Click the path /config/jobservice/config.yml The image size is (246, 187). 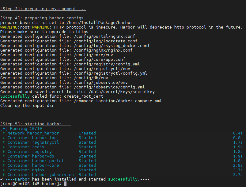109,87
